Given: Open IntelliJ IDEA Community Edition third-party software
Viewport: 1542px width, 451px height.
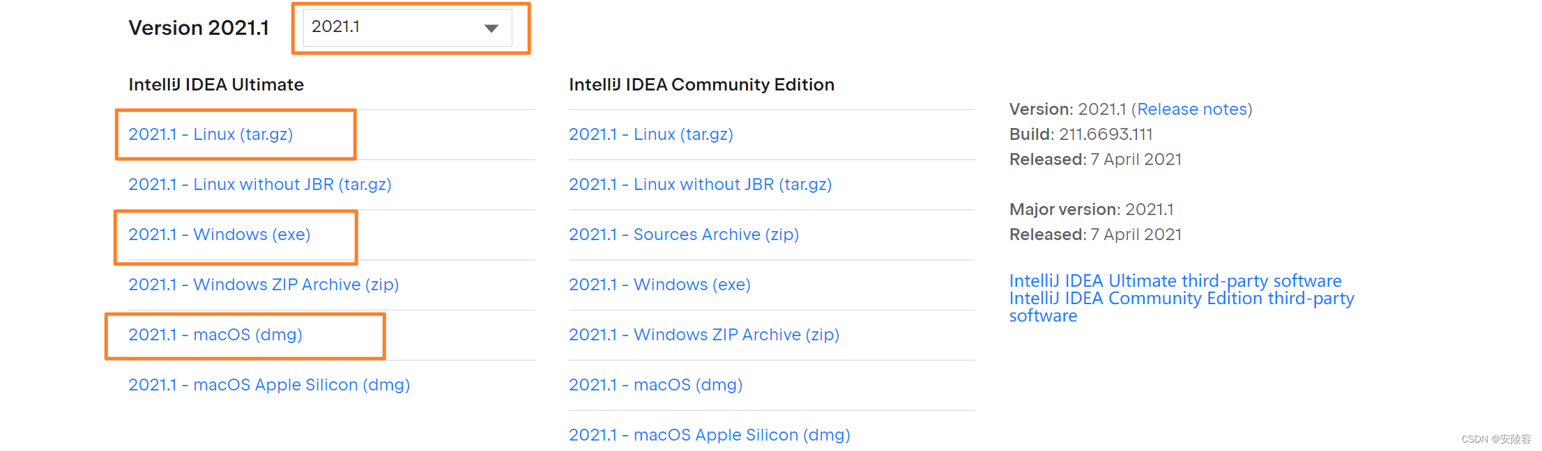Looking at the screenshot, I should coord(1182,299).
